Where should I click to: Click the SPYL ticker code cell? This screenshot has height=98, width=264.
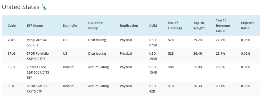pyautogui.click(x=11, y=86)
